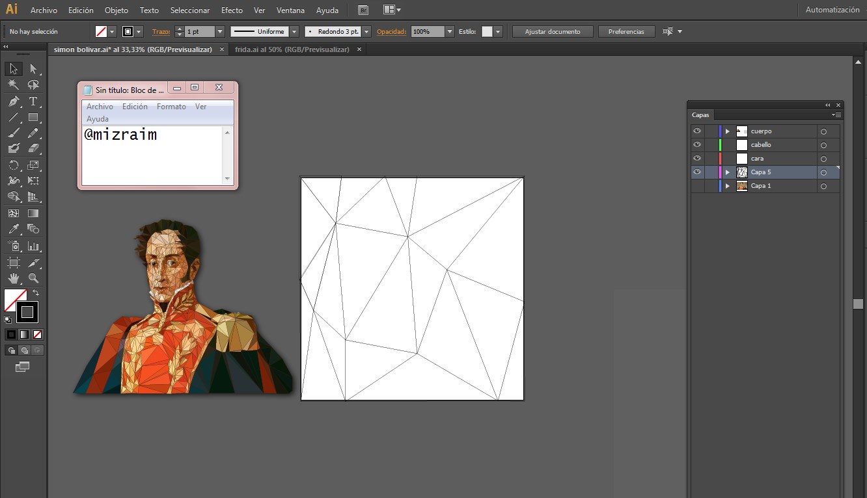This screenshot has height=498, width=867.
Task: Open Formato menu in Notepad window
Action: click(171, 107)
